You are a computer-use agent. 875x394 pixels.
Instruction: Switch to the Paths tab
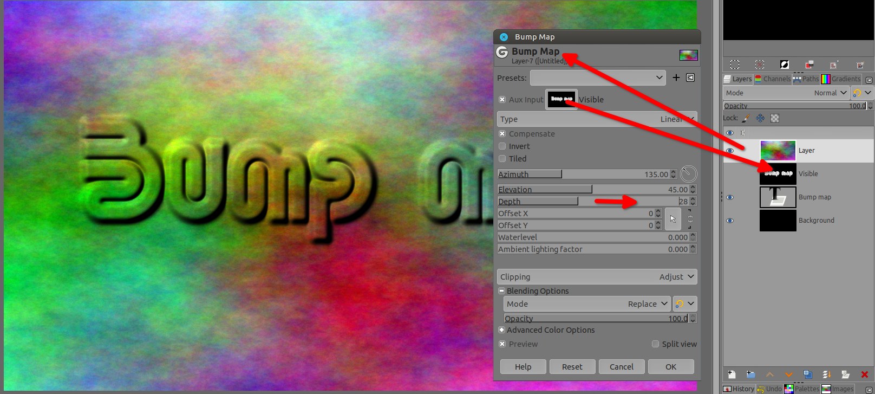pos(806,79)
